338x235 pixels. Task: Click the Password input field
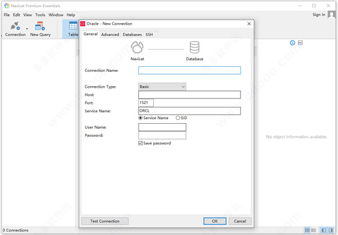[162, 135]
